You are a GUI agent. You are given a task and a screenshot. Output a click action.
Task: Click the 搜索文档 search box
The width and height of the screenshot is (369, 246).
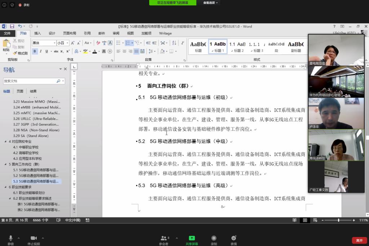(31, 81)
